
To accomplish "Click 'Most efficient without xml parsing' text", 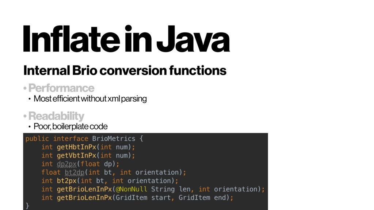I will [x=90, y=98].
